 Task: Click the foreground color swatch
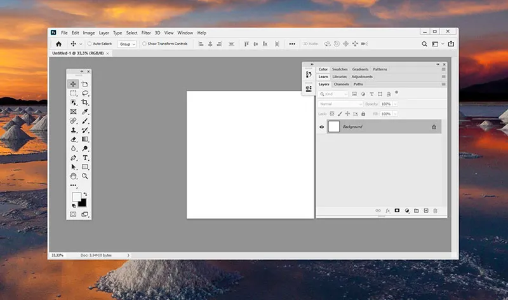[76, 197]
